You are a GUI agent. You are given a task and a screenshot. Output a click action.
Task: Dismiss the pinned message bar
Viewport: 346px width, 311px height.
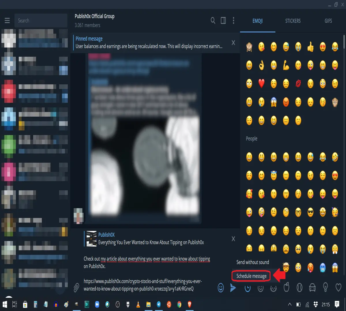click(233, 43)
